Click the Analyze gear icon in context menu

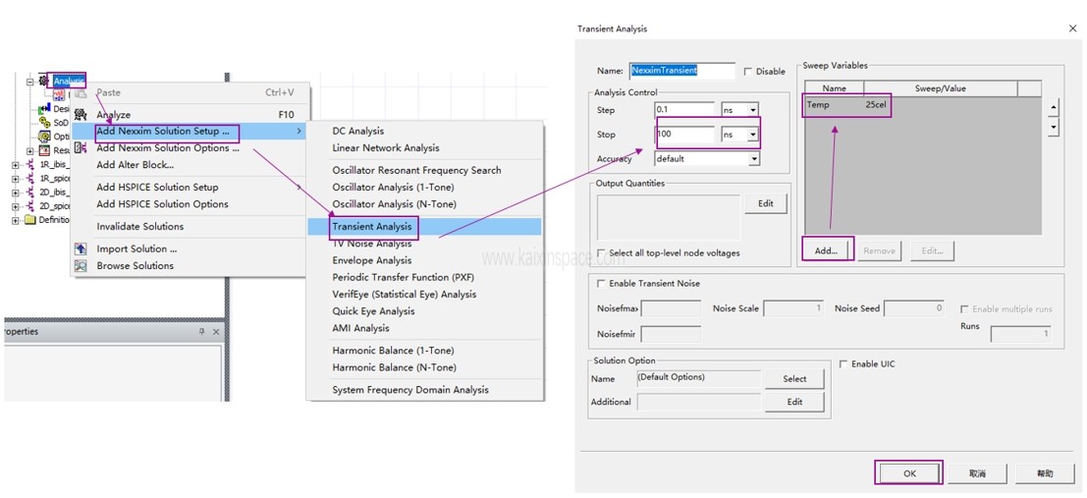click(81, 115)
